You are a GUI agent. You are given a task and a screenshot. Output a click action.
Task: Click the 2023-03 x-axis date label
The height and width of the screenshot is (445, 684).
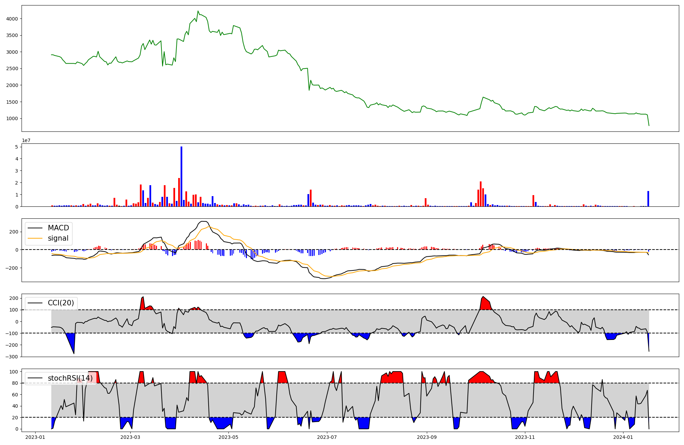130,437
